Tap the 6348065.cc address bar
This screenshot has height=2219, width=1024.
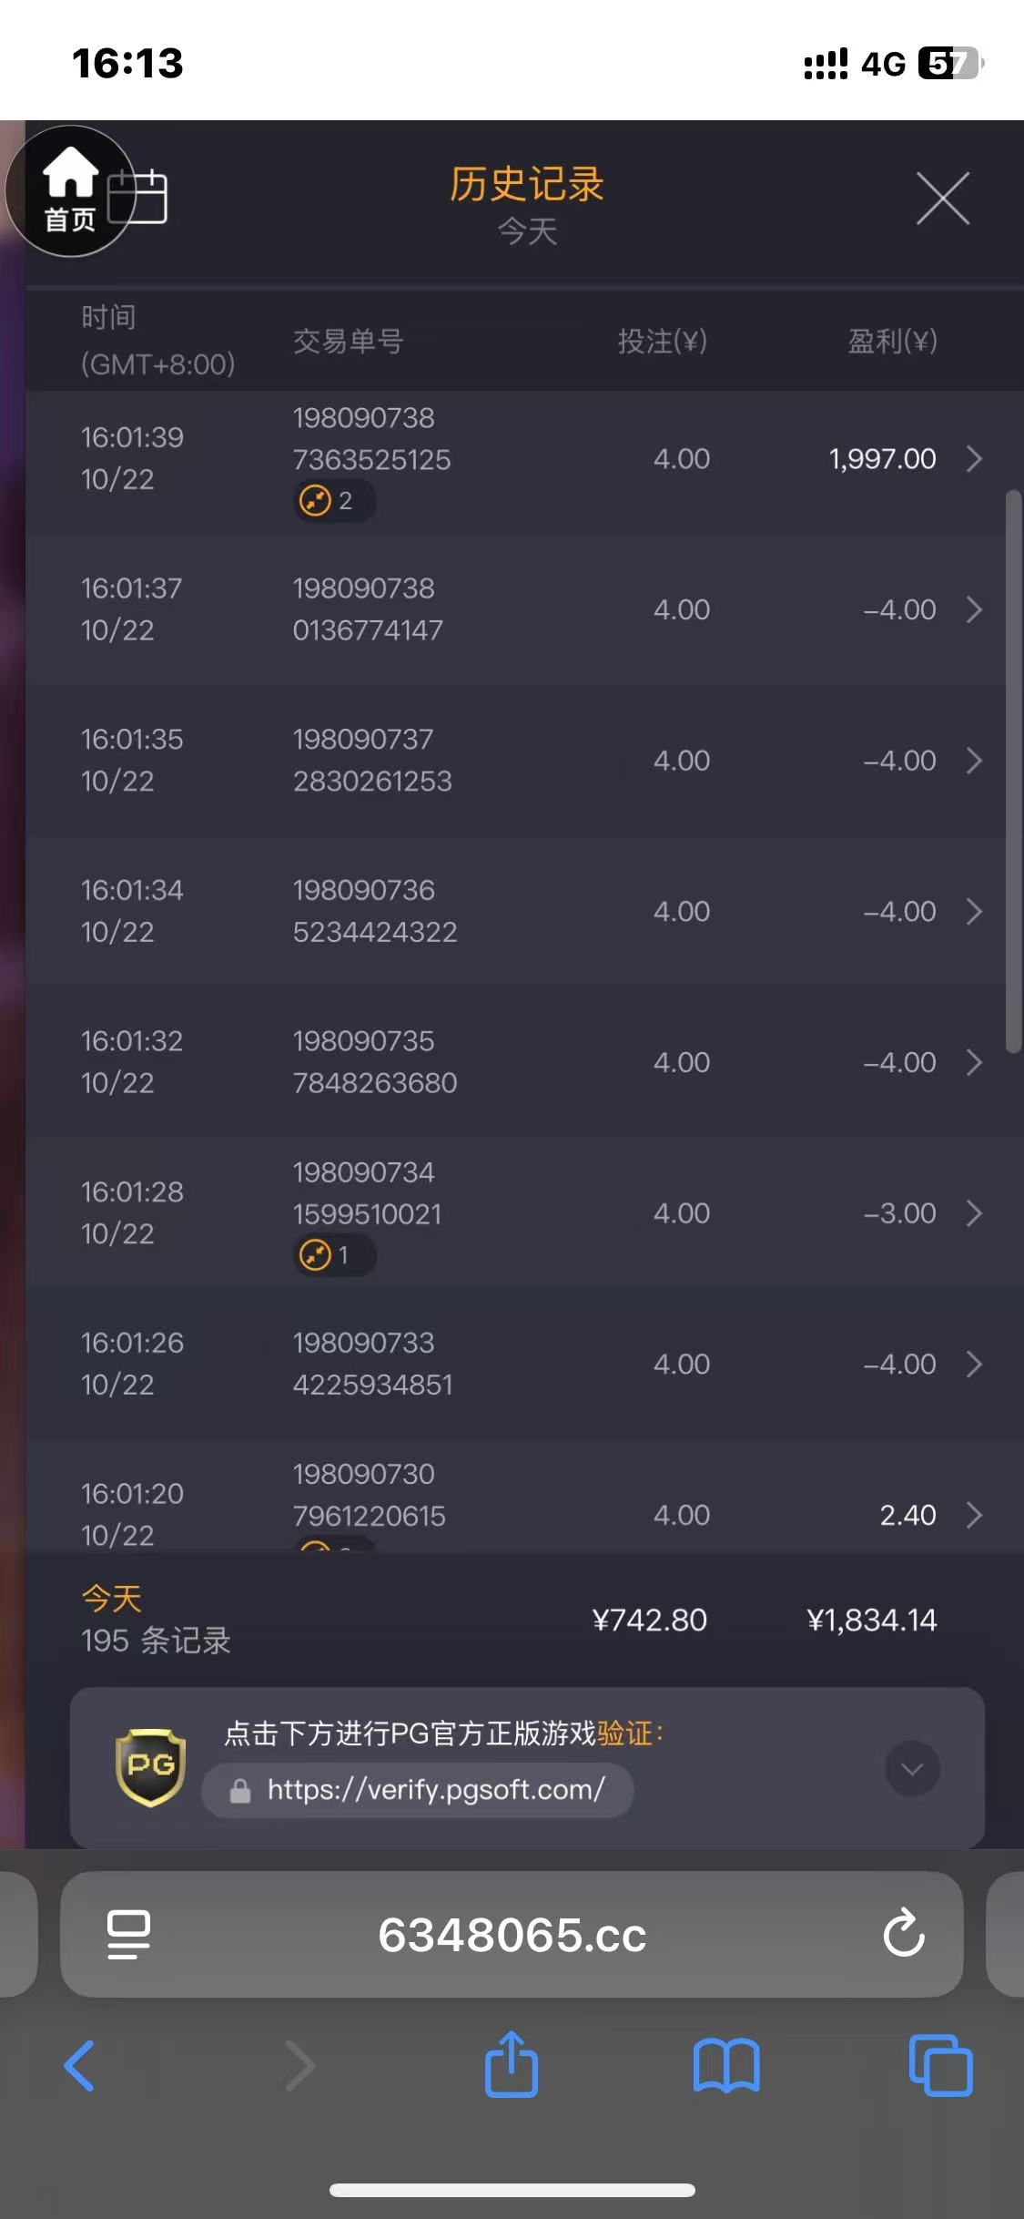[512, 1934]
